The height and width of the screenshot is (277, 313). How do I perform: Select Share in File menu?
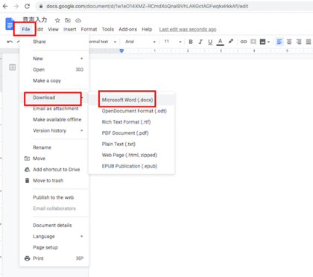[54, 42]
